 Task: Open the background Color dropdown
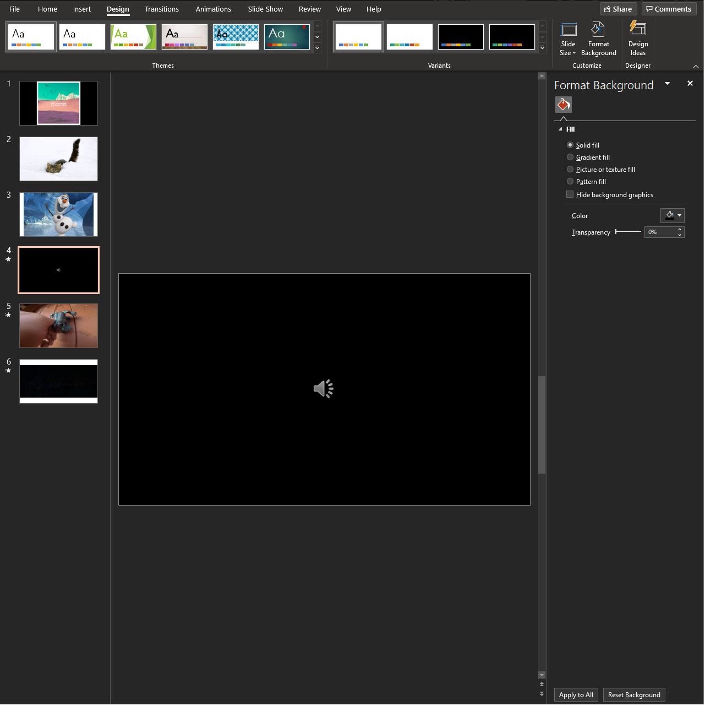(672, 215)
